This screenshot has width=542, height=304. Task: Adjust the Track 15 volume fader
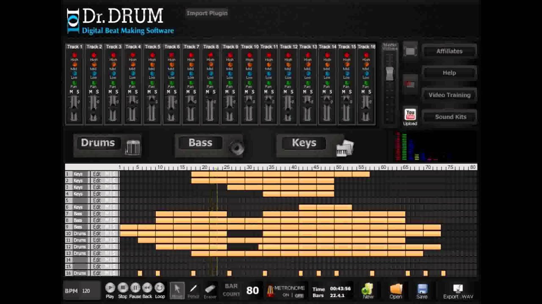click(x=346, y=101)
